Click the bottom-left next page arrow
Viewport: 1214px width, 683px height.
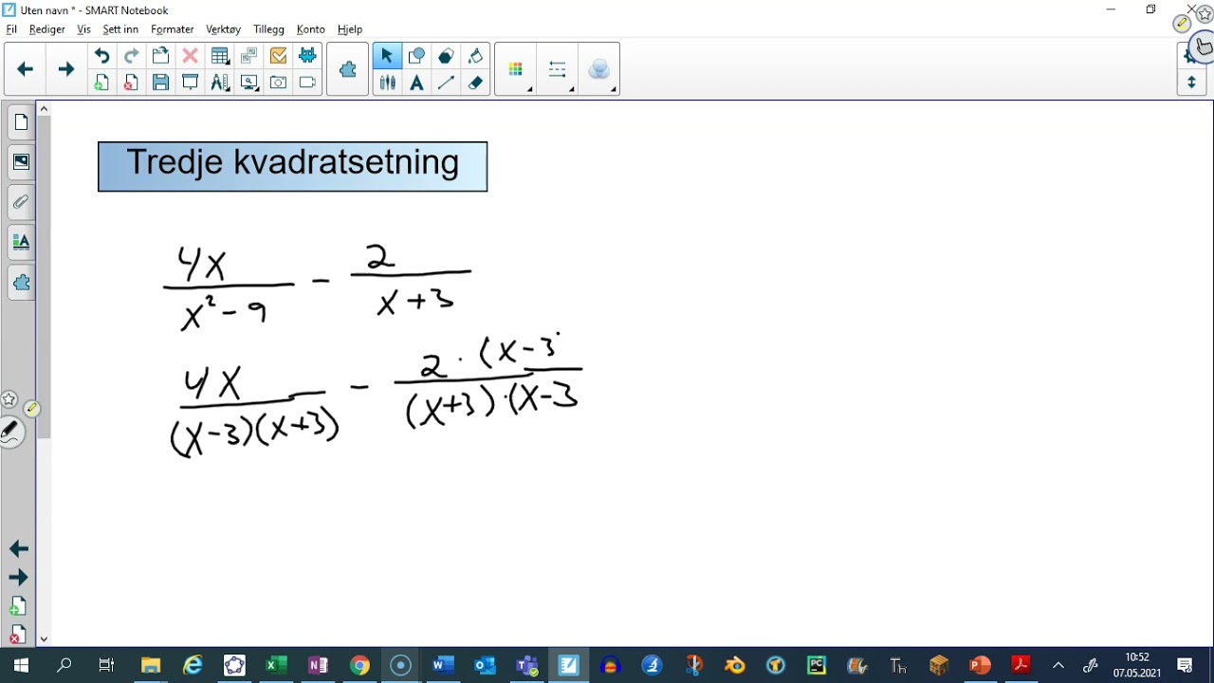point(18,578)
